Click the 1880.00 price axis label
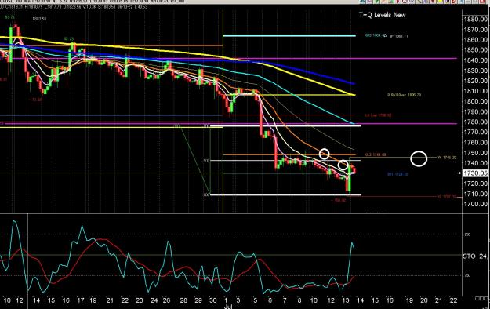The height and width of the screenshot is (309, 490). (476, 20)
